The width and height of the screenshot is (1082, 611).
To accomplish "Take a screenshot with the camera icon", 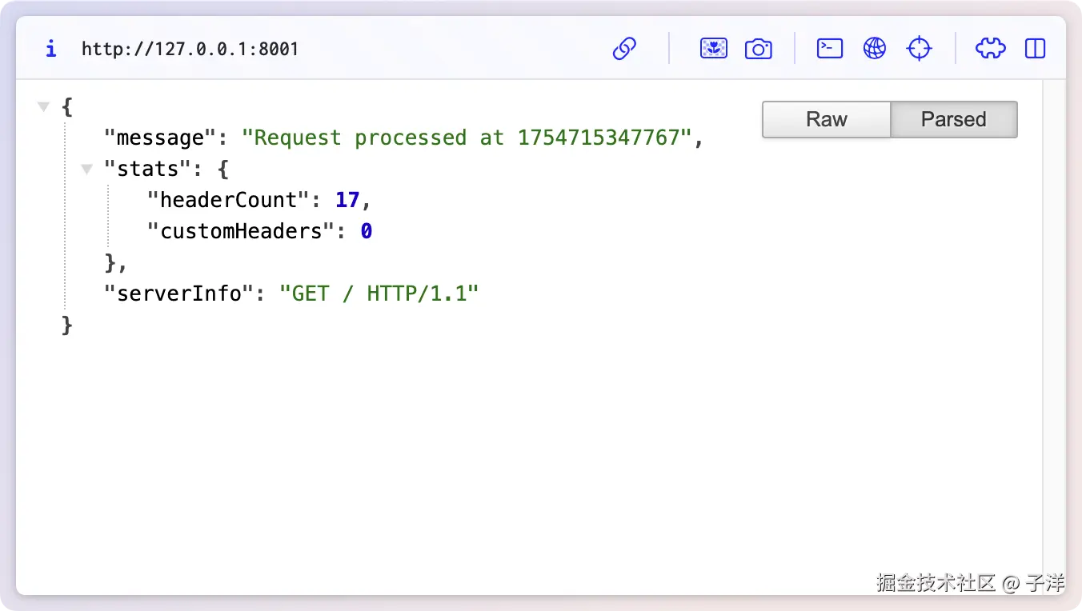I will [x=758, y=49].
